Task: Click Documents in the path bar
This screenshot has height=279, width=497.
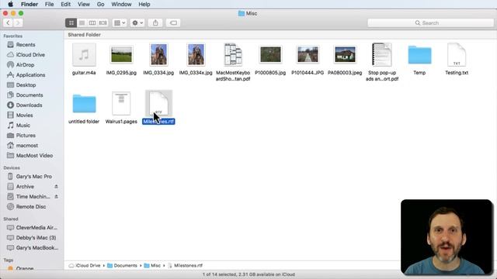Action: coord(123,265)
